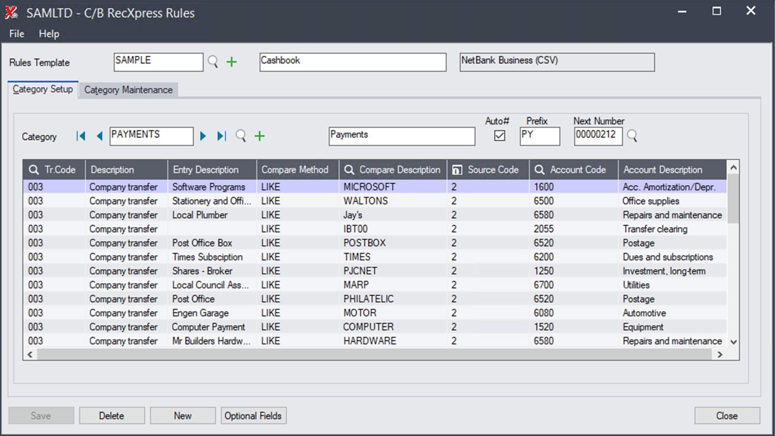Go to next Category record
The height and width of the screenshot is (436, 775).
click(203, 136)
